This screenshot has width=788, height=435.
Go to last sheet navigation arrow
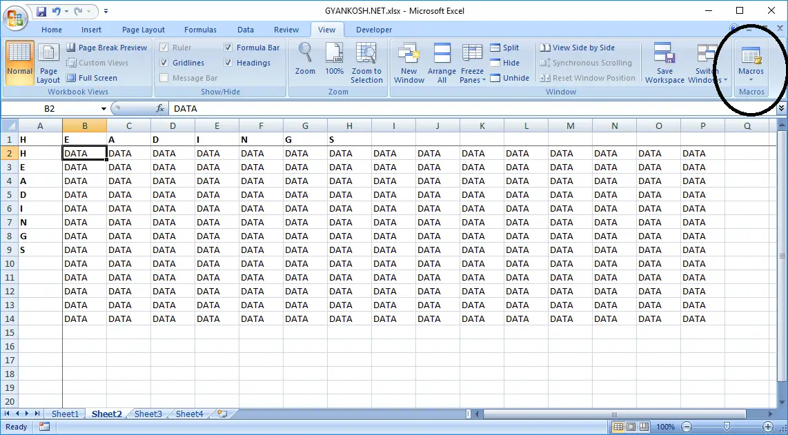tap(37, 414)
